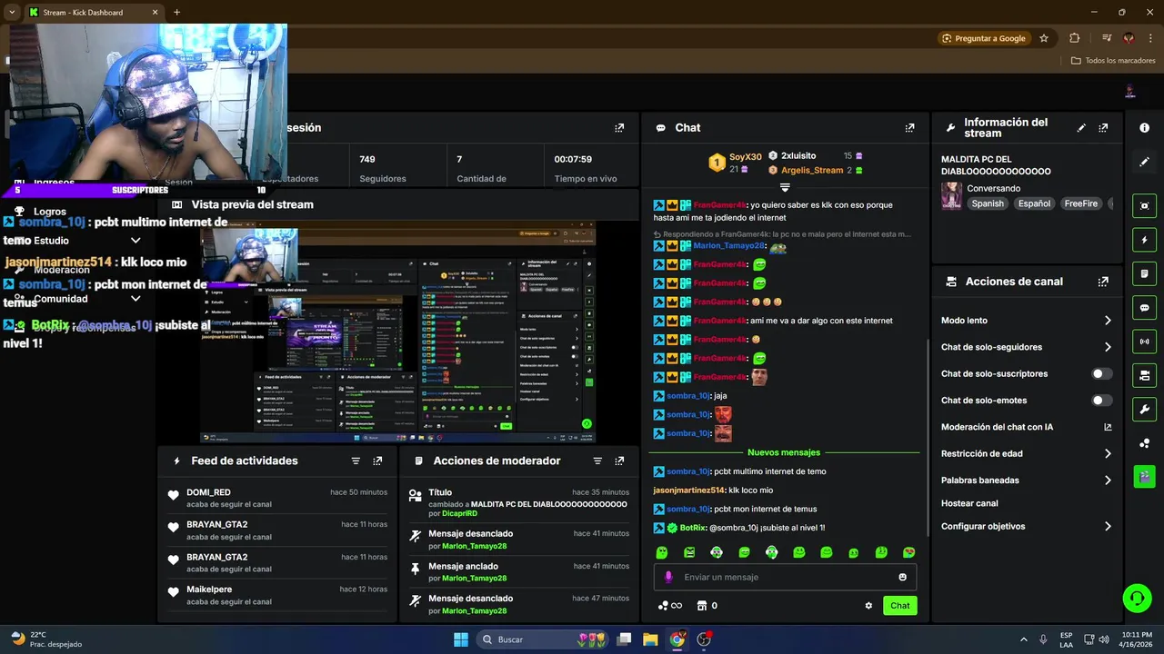1164x654 pixels.
Task: Click Preguntar a Google button
Action: [983, 38]
